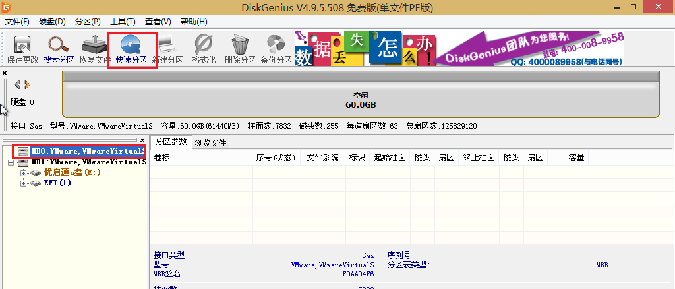Click the MBR partition table type value
The image size is (675, 289).
pyautogui.click(x=602, y=265)
